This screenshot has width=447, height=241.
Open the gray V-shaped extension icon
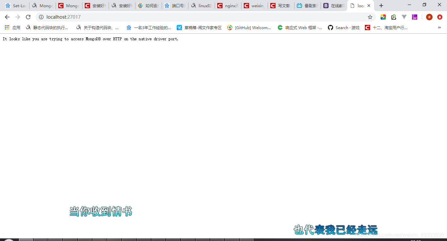404,17
